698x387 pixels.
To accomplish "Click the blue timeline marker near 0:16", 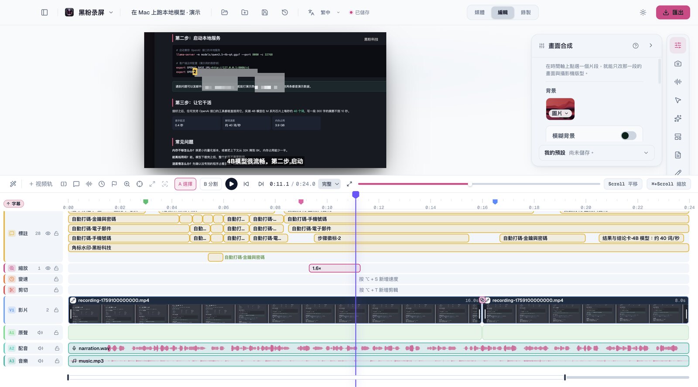I will (x=495, y=202).
